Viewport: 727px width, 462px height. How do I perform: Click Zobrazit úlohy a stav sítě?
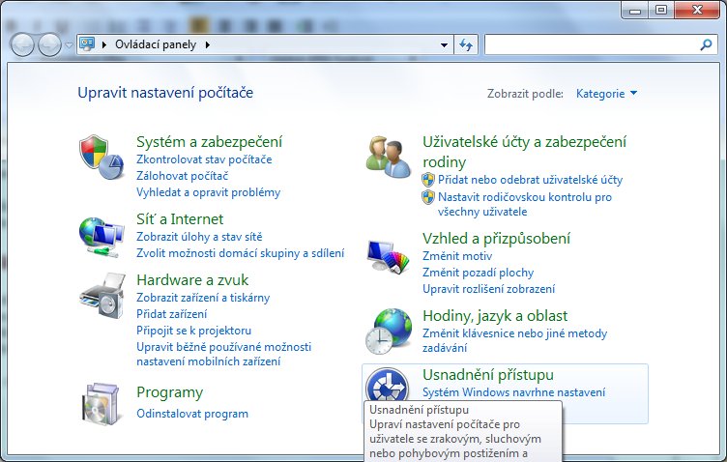tap(199, 237)
